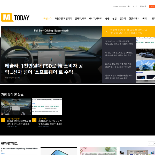The height and width of the screenshot is (155, 155).
Task: Open the BYD 토요타 전기차 보조금 headline
Action: pos(119,54)
